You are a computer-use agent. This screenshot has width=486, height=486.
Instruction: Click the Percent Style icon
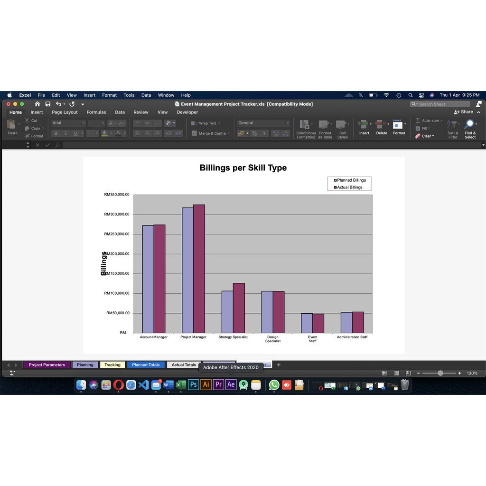pos(254,133)
